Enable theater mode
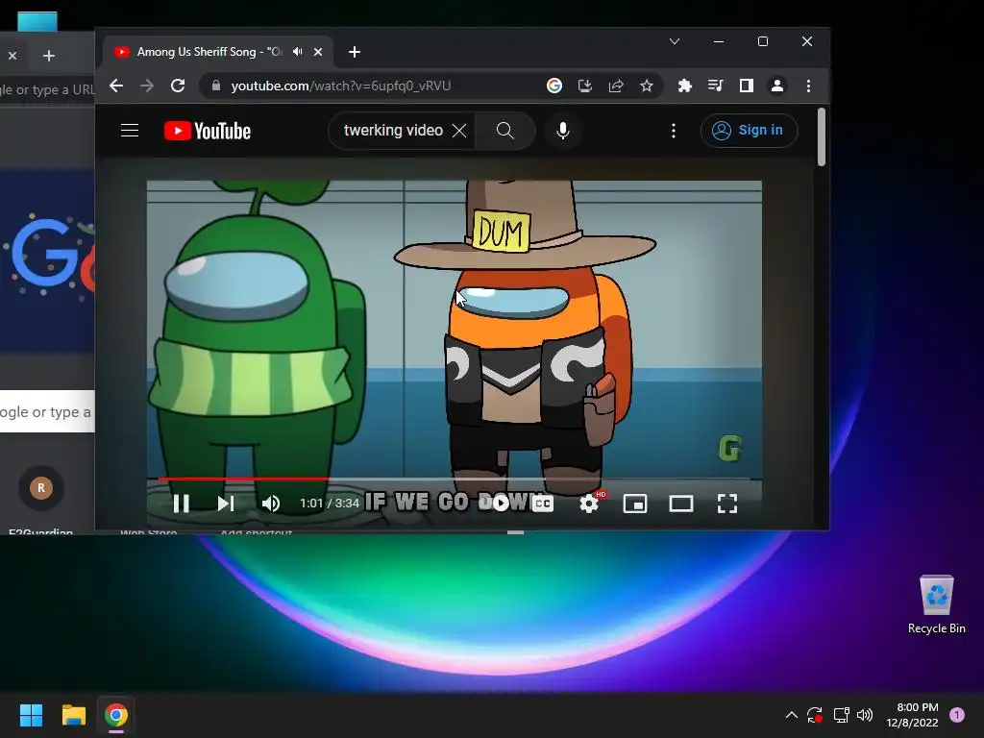984x738 pixels. click(x=681, y=504)
